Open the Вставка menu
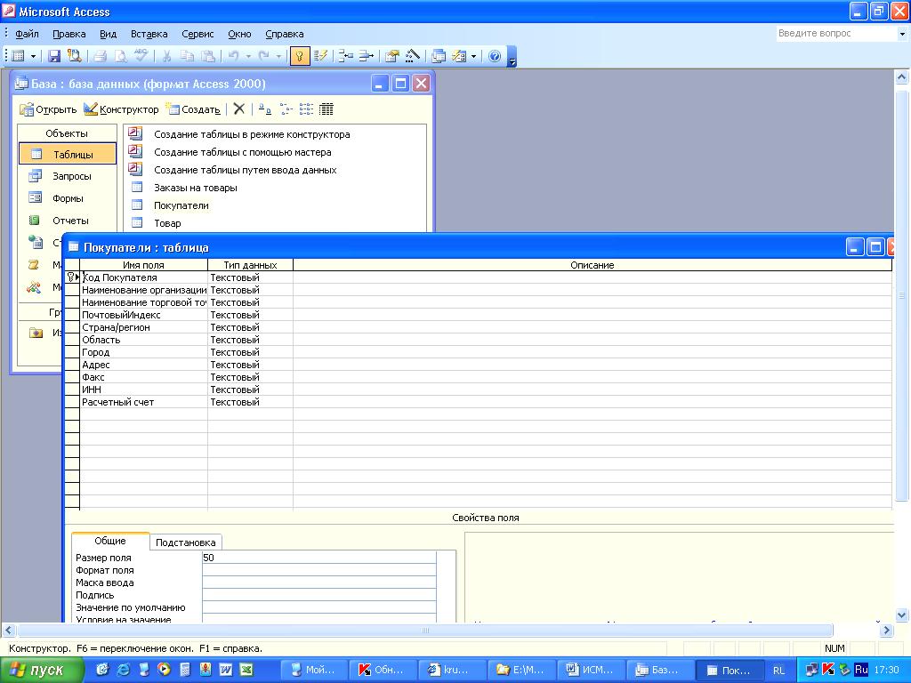Screen dimensions: 911x683 pyautogui.click(x=149, y=34)
